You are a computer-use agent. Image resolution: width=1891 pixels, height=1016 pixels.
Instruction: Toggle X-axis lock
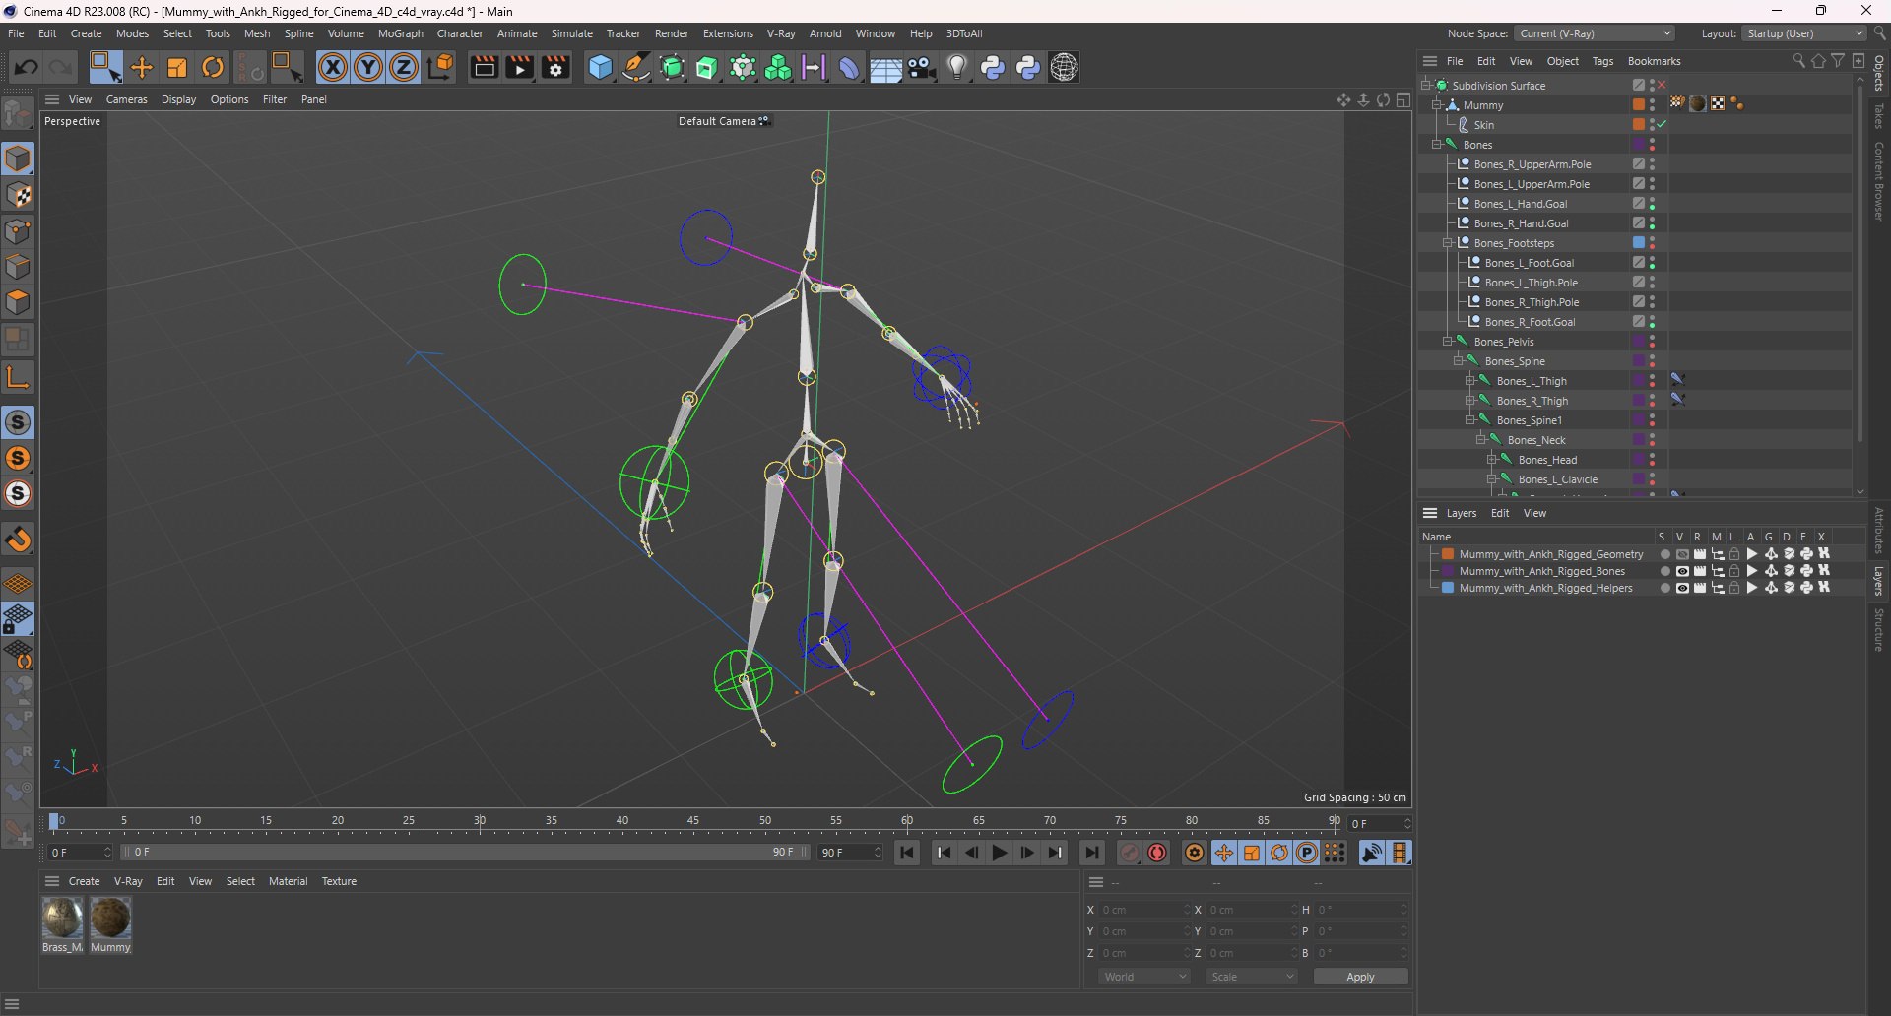tap(333, 67)
